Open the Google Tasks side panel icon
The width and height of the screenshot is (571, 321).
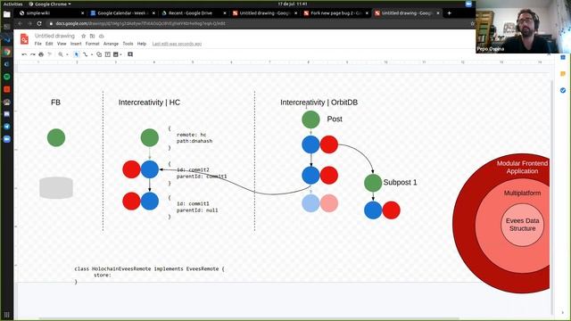click(563, 90)
